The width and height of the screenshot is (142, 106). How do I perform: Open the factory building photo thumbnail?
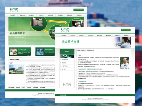[x=17, y=69]
